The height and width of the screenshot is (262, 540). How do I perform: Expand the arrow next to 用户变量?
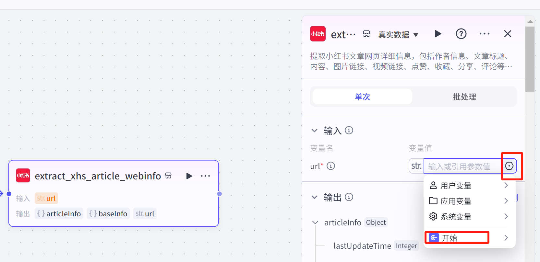tap(506, 185)
